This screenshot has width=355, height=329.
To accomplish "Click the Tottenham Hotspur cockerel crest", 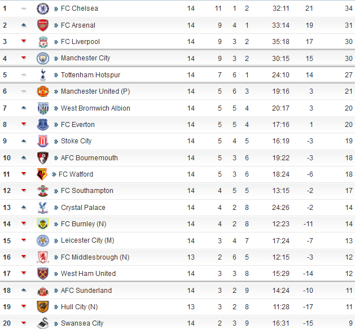I will (x=43, y=75).
